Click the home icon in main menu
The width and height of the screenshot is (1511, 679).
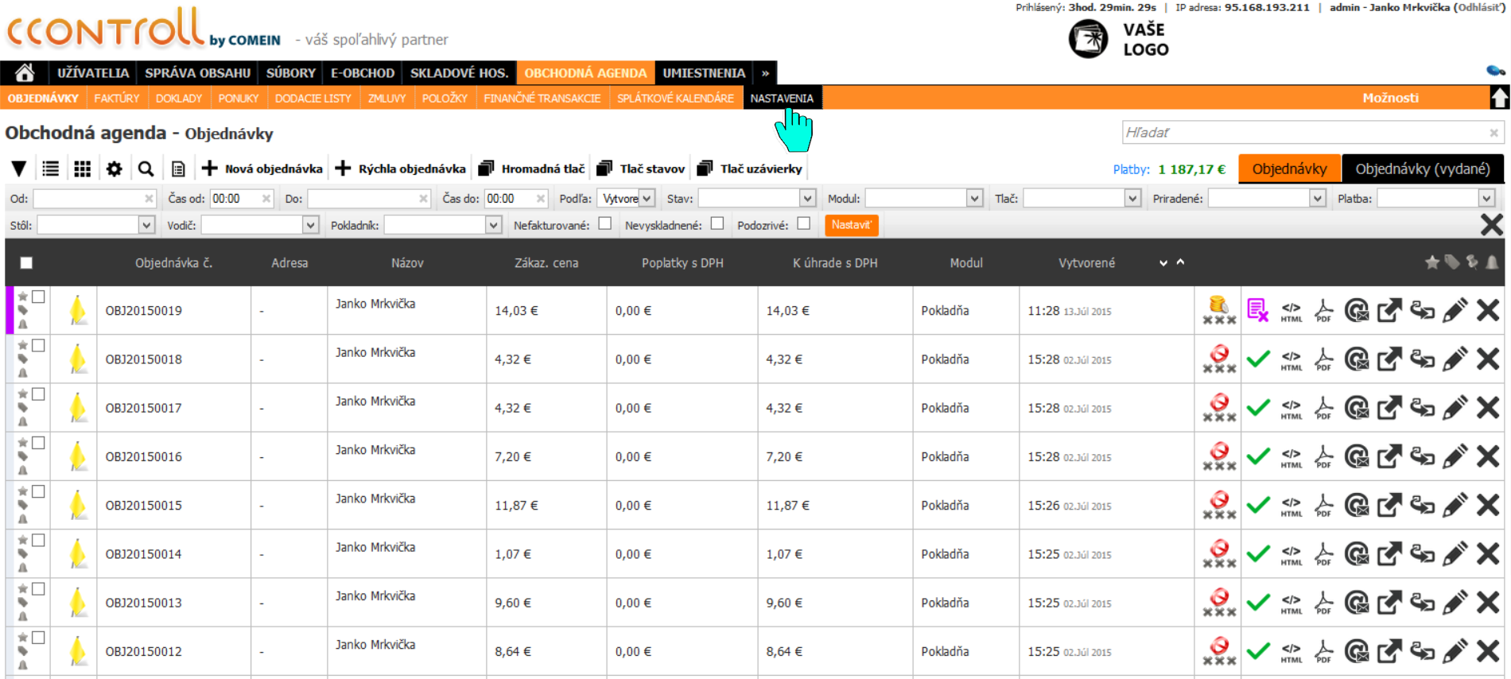[25, 73]
